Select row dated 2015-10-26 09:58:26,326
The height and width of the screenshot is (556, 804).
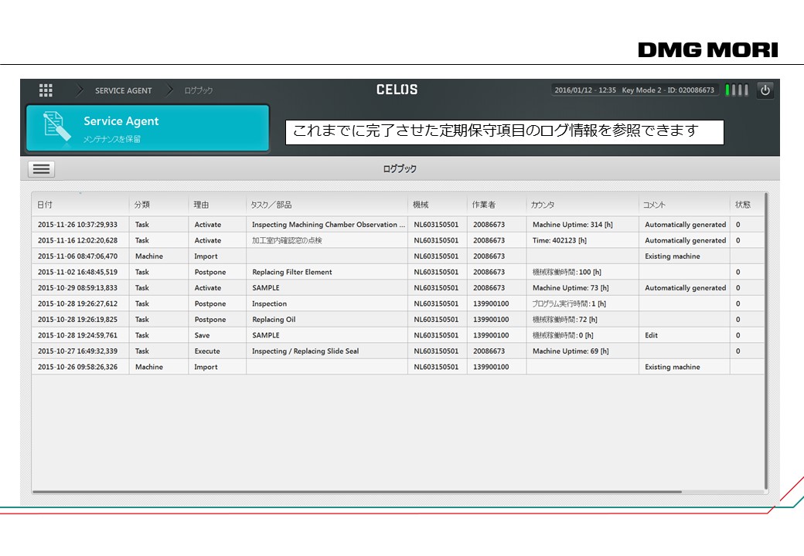point(398,367)
